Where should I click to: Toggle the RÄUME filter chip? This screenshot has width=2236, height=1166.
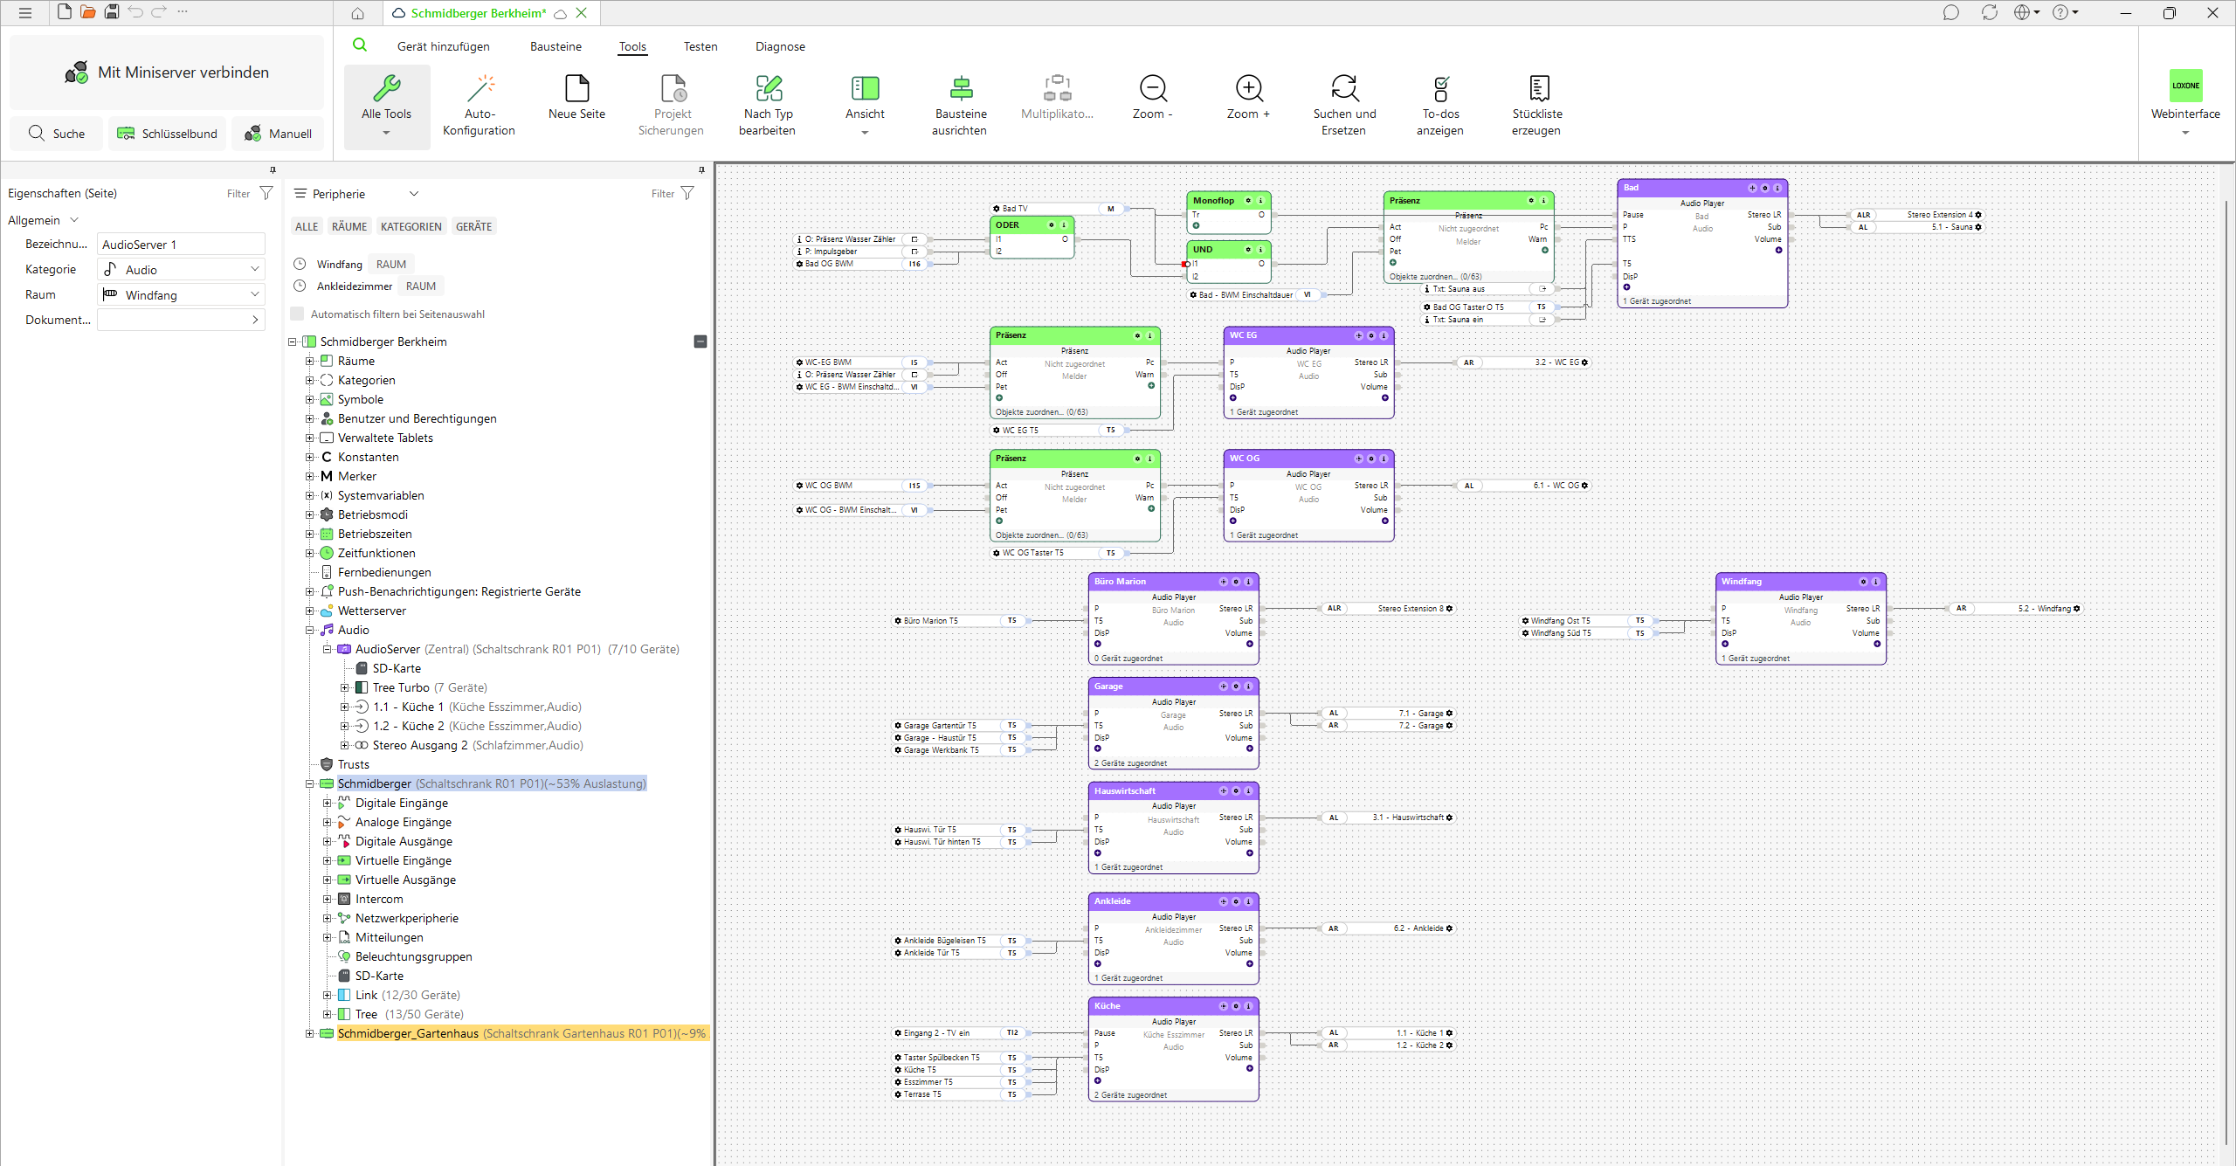click(349, 227)
